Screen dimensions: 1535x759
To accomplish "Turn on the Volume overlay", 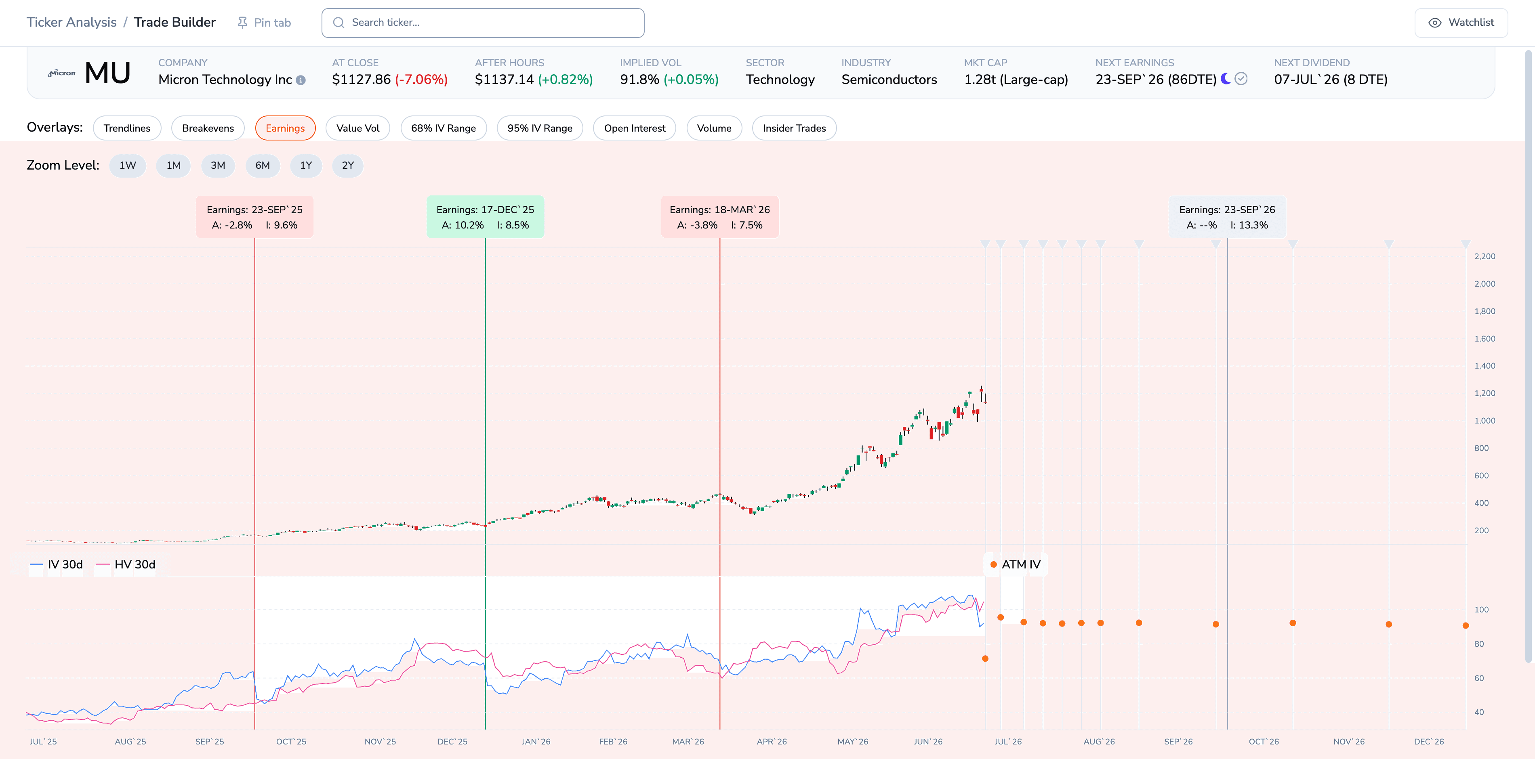I will click(714, 128).
